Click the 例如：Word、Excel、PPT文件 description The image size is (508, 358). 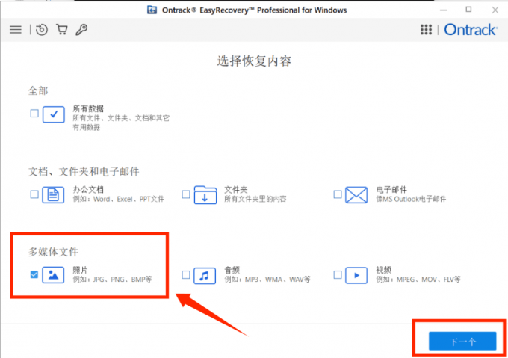point(118,199)
